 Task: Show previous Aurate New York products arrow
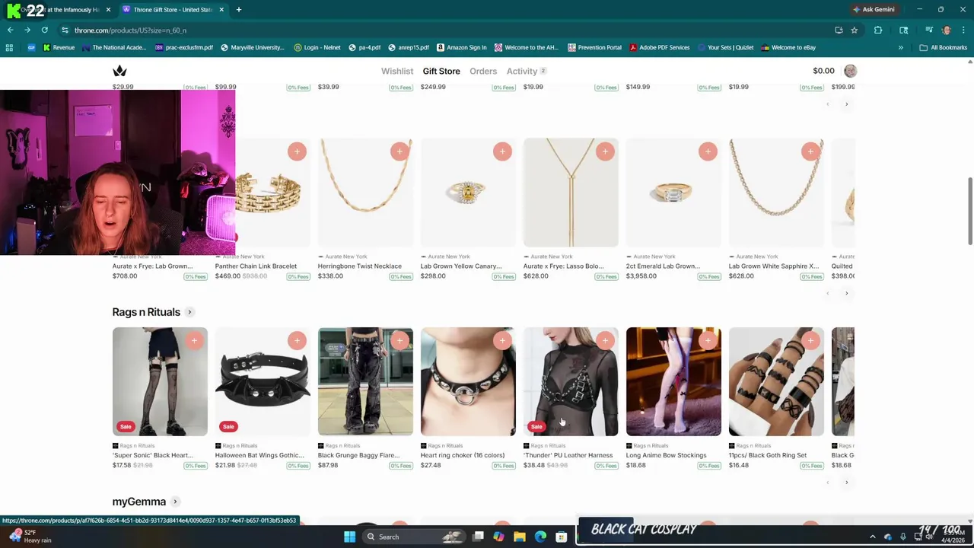828,293
